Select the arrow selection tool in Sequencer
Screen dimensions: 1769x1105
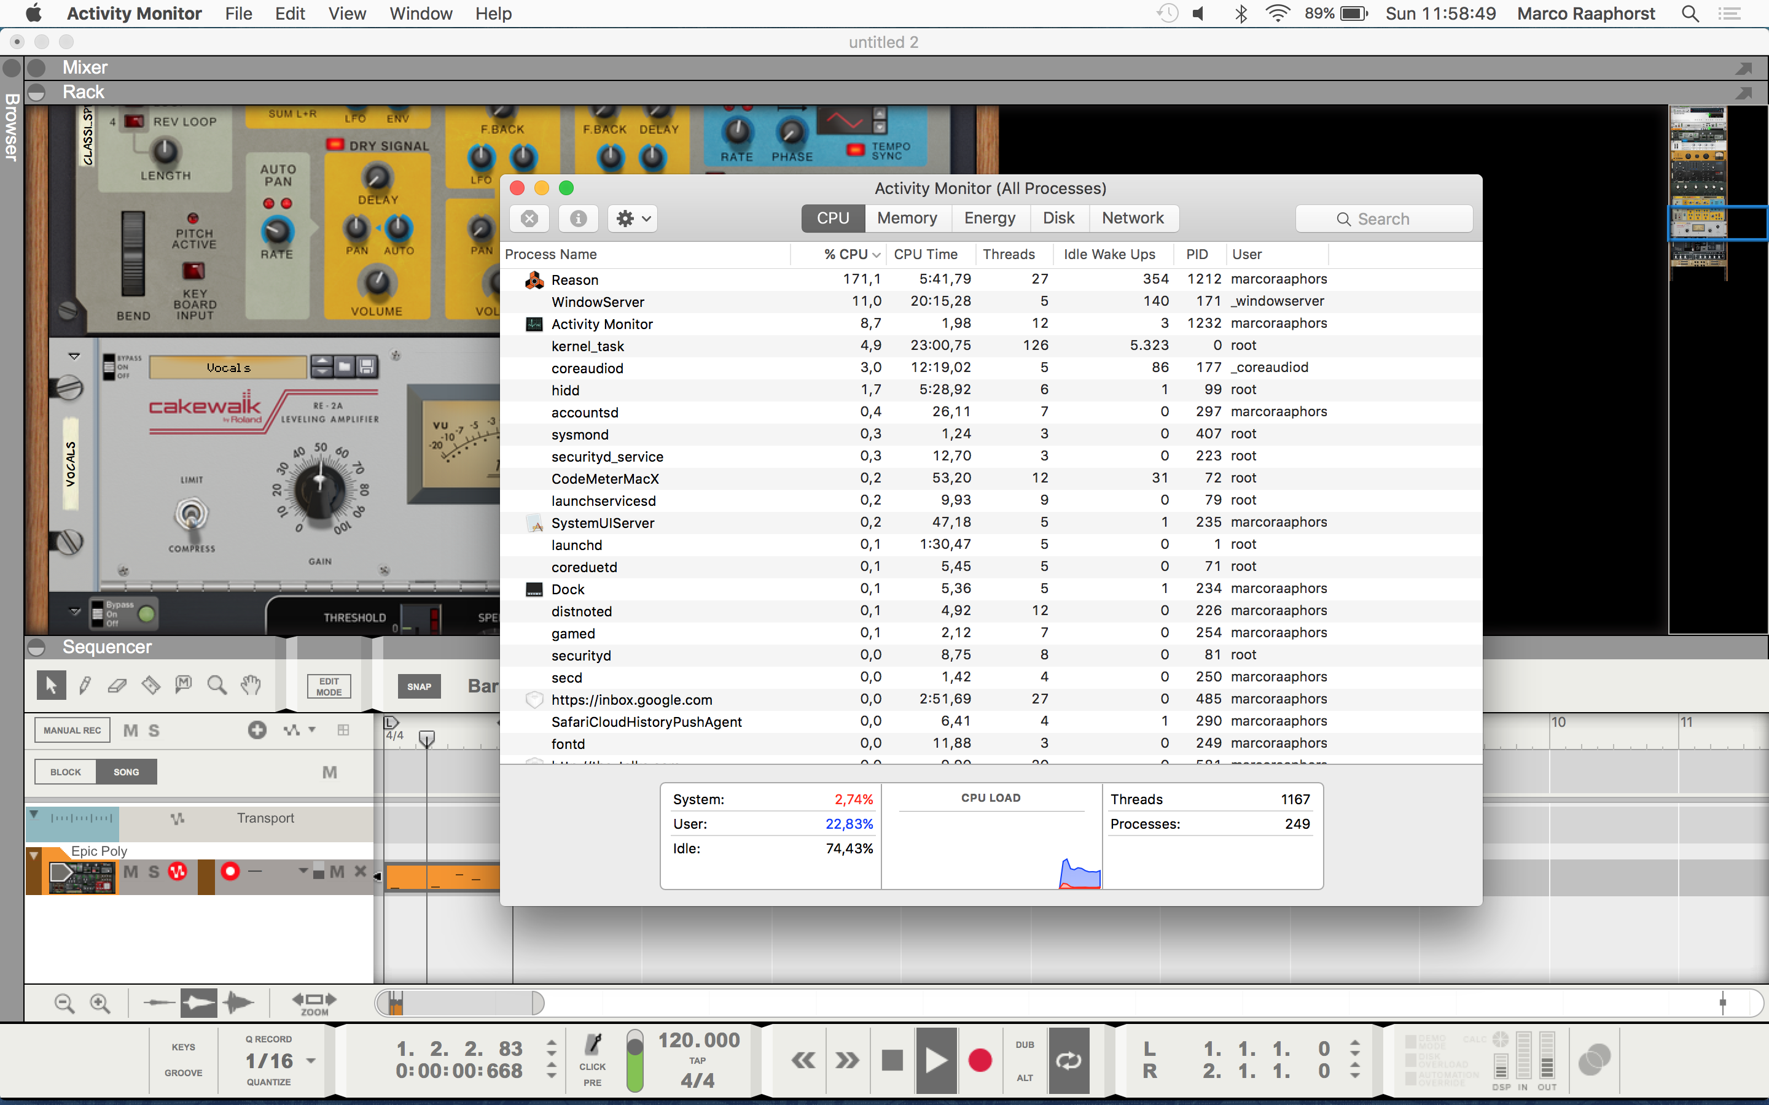pyautogui.click(x=51, y=684)
